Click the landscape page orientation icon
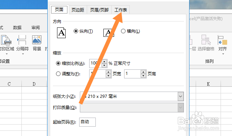 (x=109, y=33)
